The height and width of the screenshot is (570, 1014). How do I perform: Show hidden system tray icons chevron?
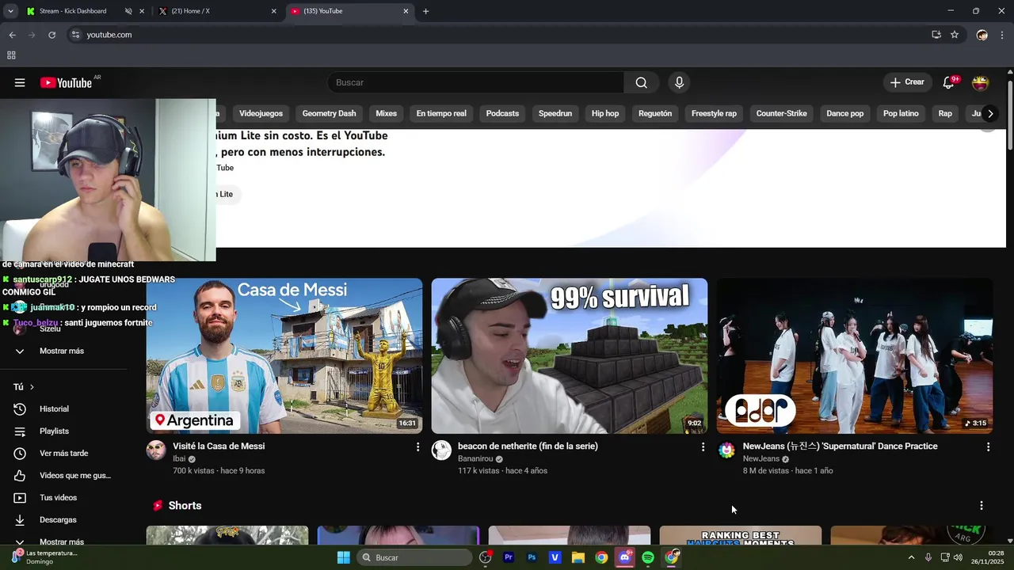(911, 557)
